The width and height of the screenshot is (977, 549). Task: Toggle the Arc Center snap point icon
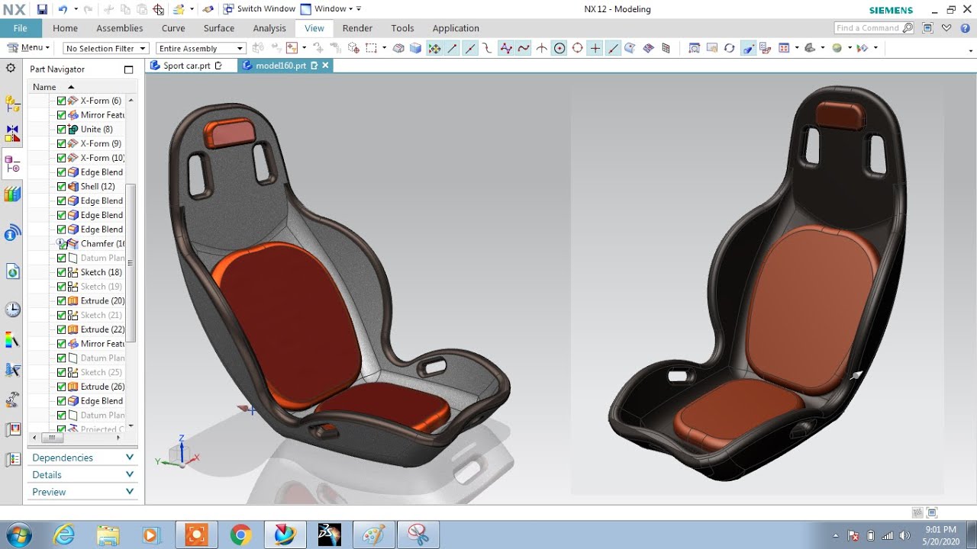point(559,48)
